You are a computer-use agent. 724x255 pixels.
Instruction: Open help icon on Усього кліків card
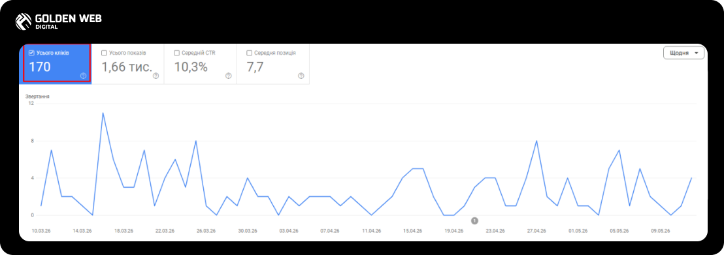(x=83, y=76)
